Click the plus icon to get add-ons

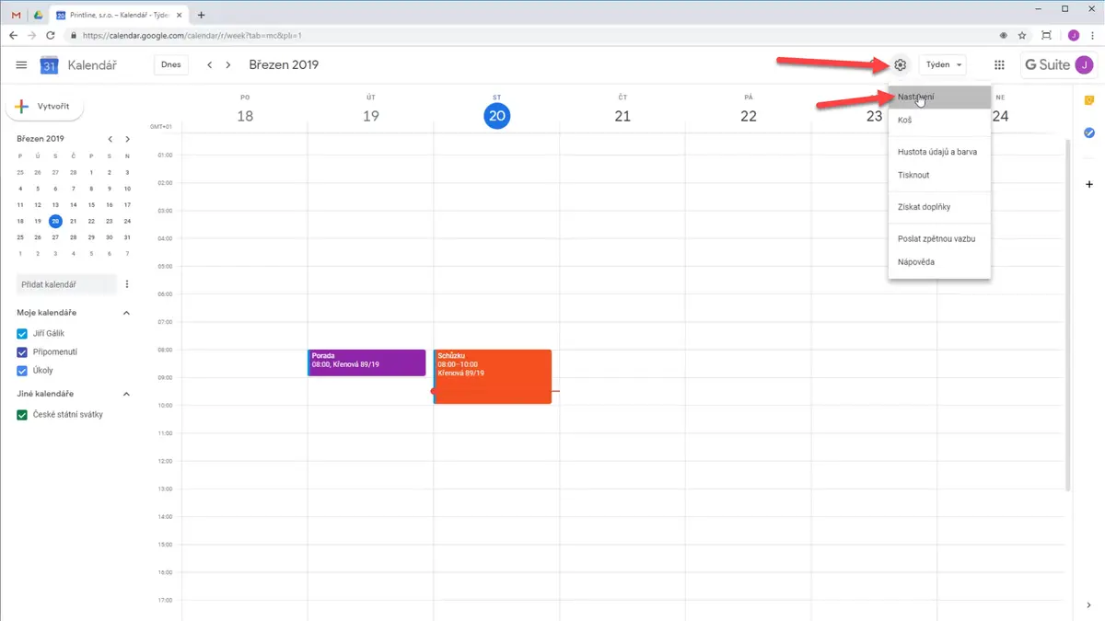pyautogui.click(x=1089, y=184)
